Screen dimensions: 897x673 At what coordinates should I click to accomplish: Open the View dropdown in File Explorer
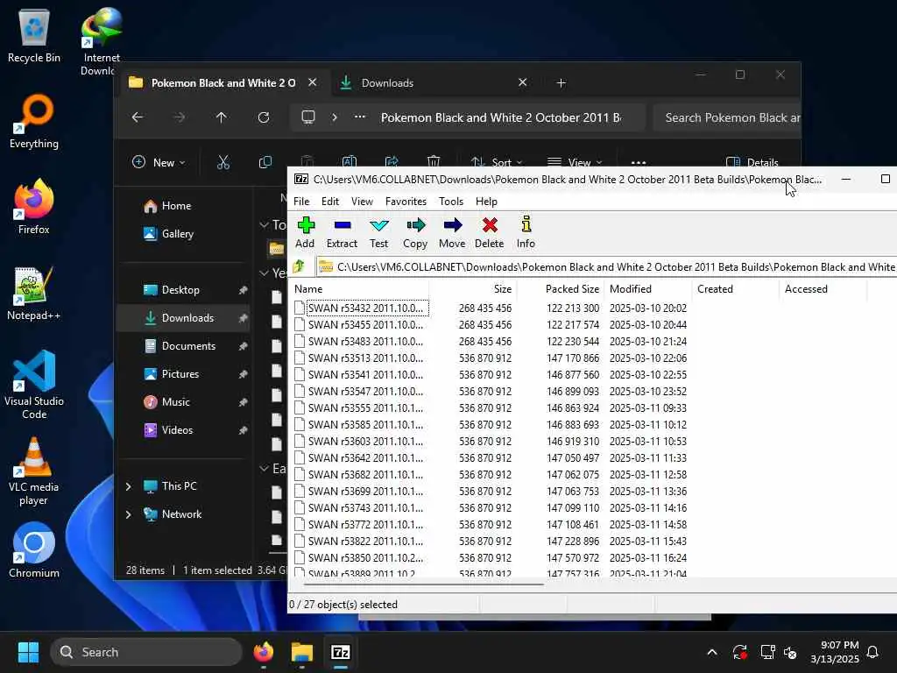(575, 162)
